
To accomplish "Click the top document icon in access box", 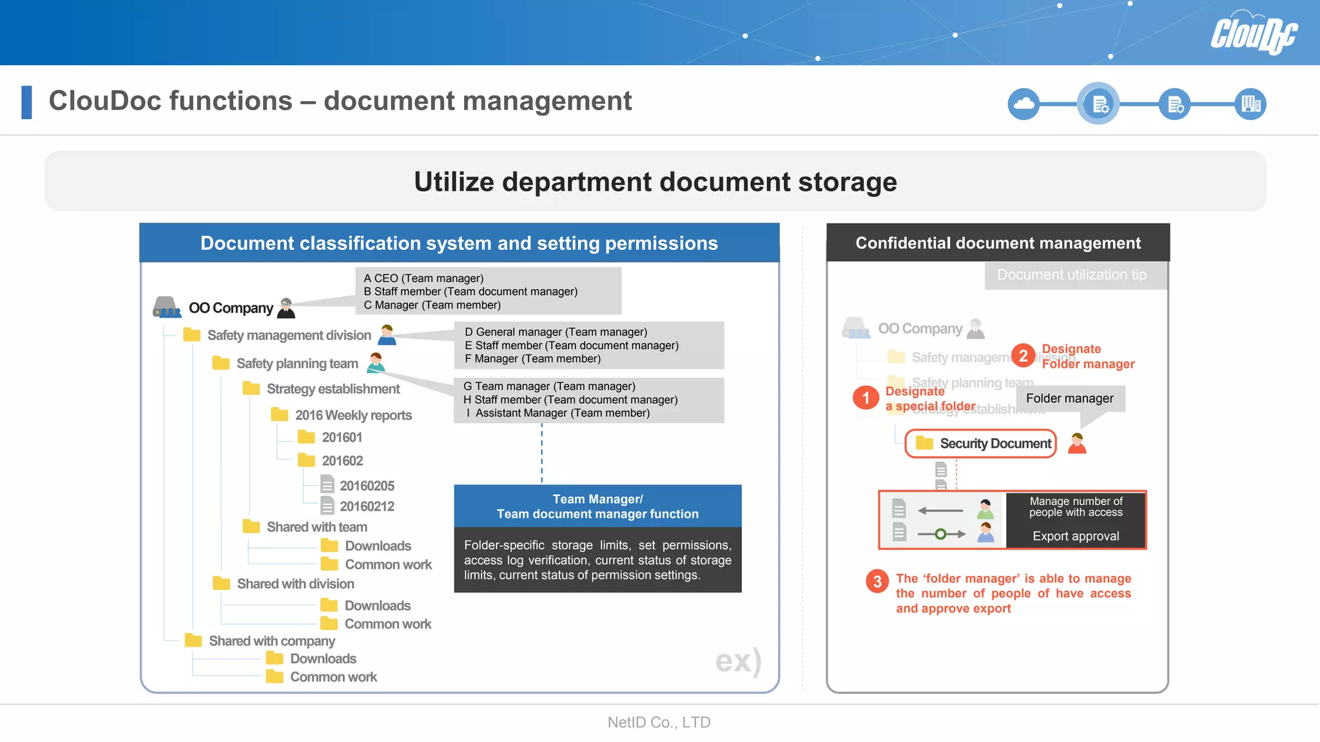I will click(x=899, y=508).
